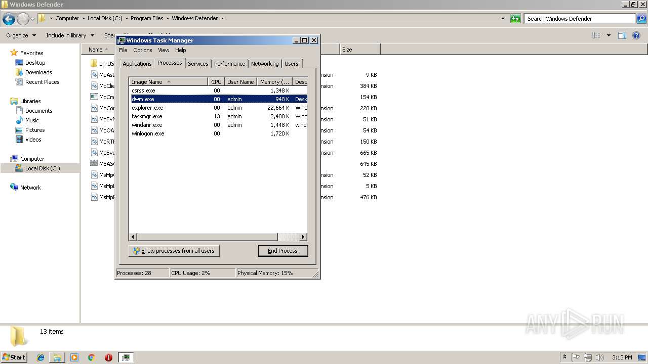Click the Task Manager taskbar icon
The height and width of the screenshot is (364, 648).
(126, 357)
